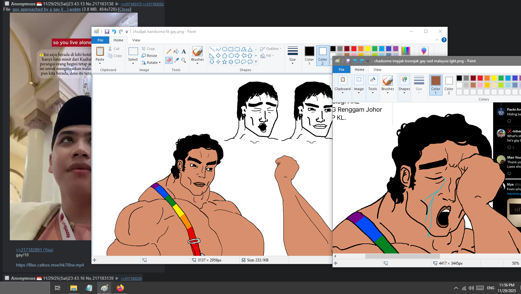Pick red swatch in chadsome Paint palette
The height and width of the screenshot is (294, 521).
(x=480, y=78)
